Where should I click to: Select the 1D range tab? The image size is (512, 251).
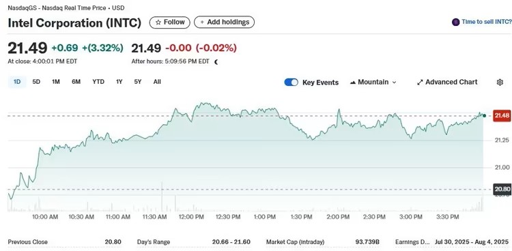[x=17, y=82]
